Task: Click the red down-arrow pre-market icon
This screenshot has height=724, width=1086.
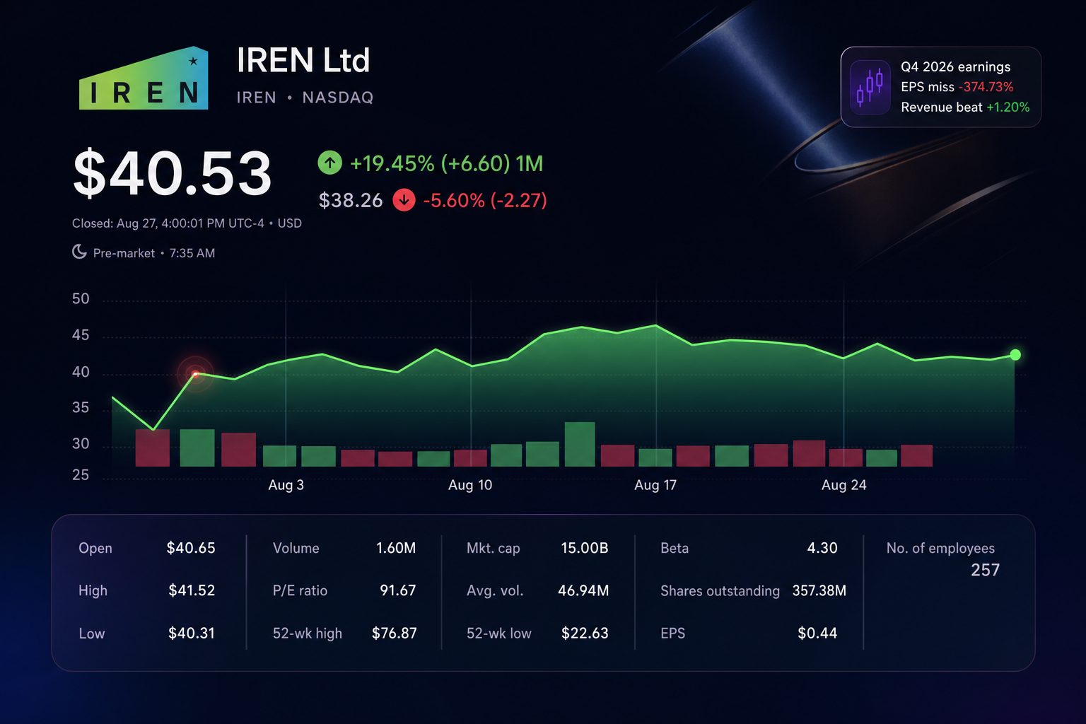Action: [404, 200]
